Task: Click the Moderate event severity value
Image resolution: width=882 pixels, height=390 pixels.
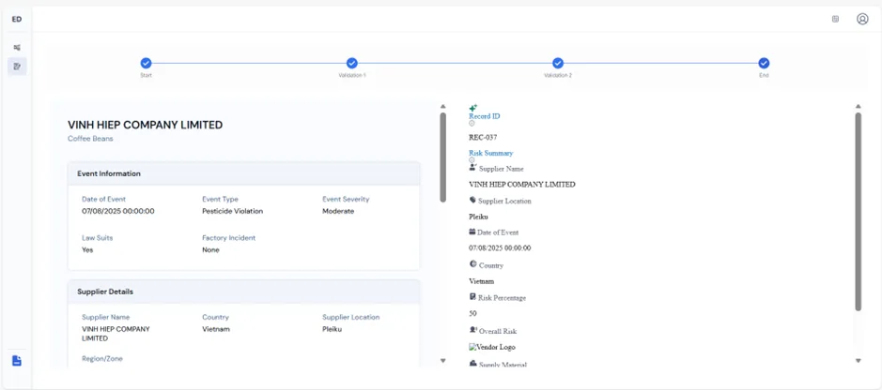Action: click(x=338, y=212)
